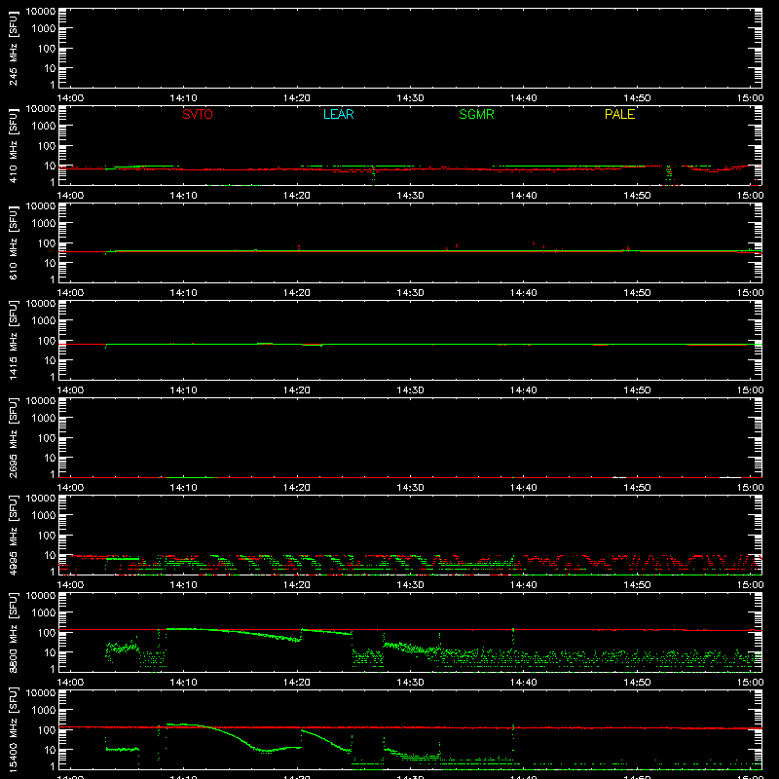This screenshot has height=779, width=779.
Task: Click 15:00 tick under 8800 MHz panel
Action: (750, 683)
